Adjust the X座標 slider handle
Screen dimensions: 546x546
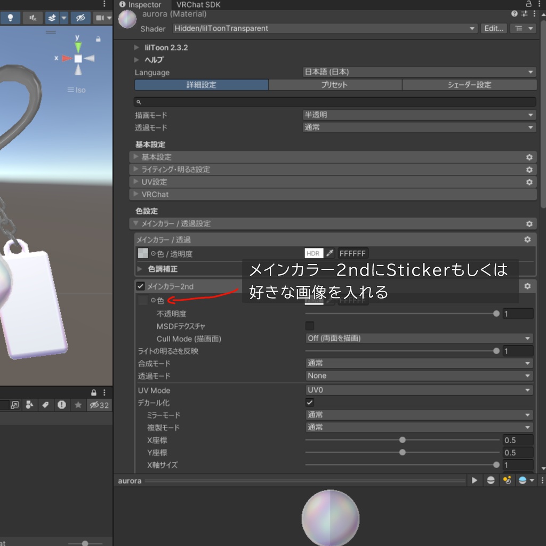pos(402,440)
